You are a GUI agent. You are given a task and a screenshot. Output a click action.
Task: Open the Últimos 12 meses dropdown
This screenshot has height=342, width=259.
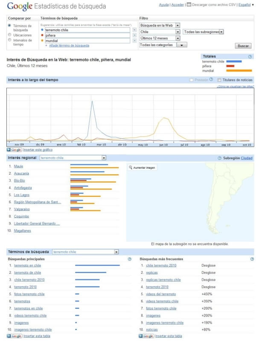[160, 38]
